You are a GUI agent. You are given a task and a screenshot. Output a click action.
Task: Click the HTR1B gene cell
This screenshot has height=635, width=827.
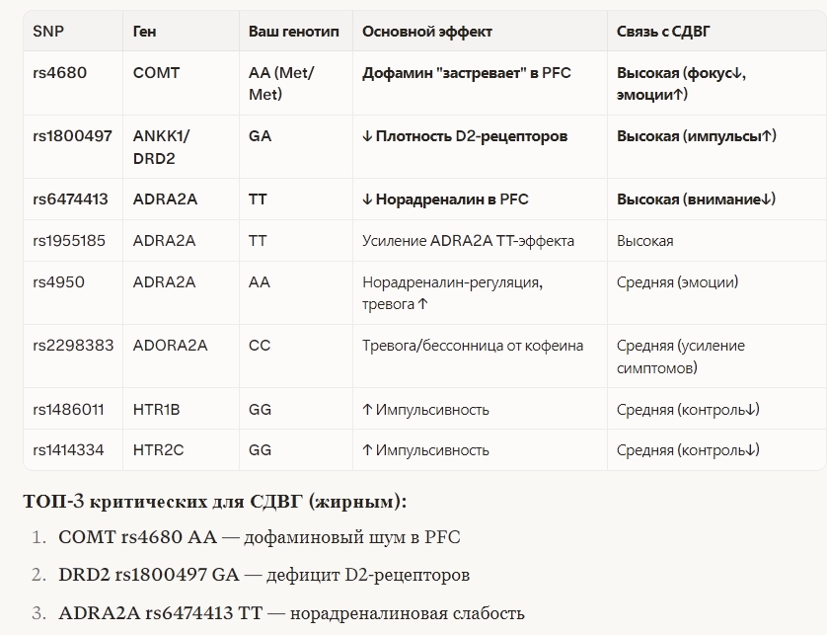click(158, 409)
